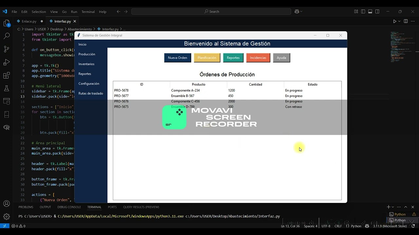The image size is (419, 235).
Task: Click the Nueva Orden button
Action: (177, 58)
